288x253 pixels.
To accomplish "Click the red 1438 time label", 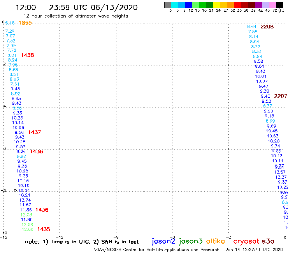I will click(28, 55).
